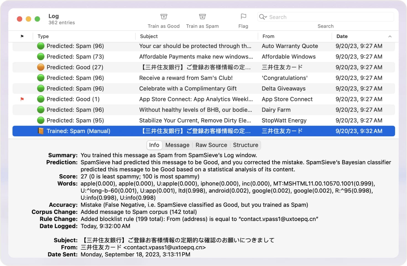Click the brown book icon on Trained: Spam row
Viewport: 407px width, 266px height.
click(x=40, y=131)
